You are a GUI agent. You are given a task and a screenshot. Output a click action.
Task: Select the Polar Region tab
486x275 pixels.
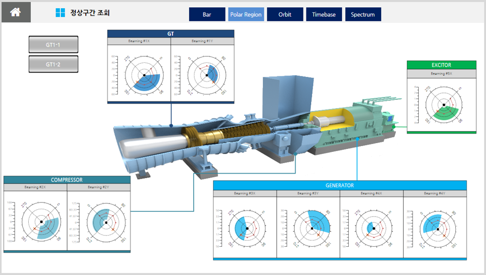246,15
